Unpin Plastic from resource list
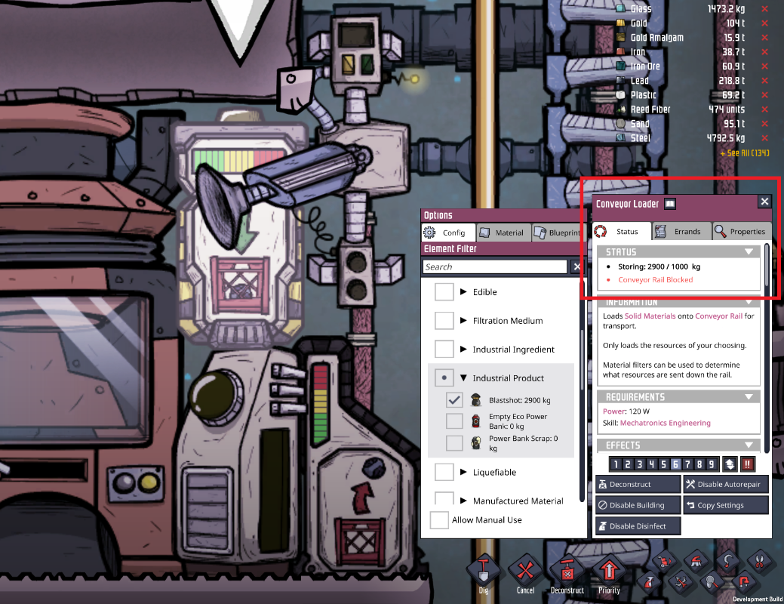Image resolution: width=784 pixels, height=604 pixels. (764, 95)
